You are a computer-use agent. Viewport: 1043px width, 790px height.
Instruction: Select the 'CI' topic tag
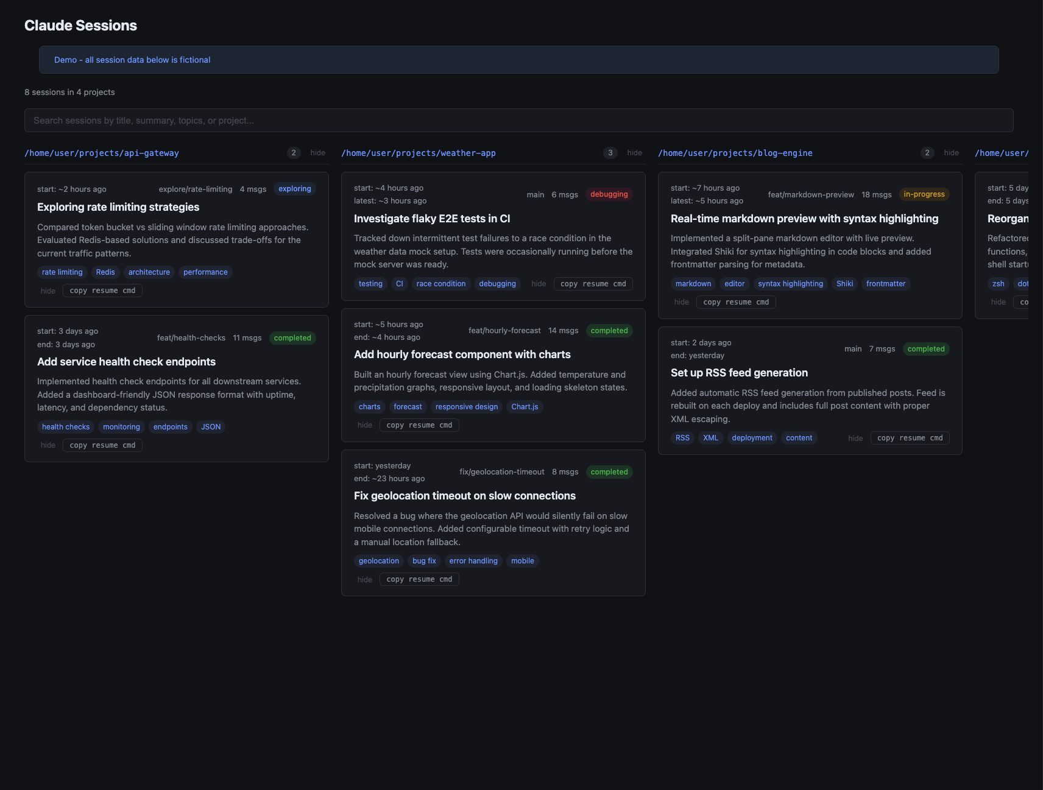[x=400, y=284]
